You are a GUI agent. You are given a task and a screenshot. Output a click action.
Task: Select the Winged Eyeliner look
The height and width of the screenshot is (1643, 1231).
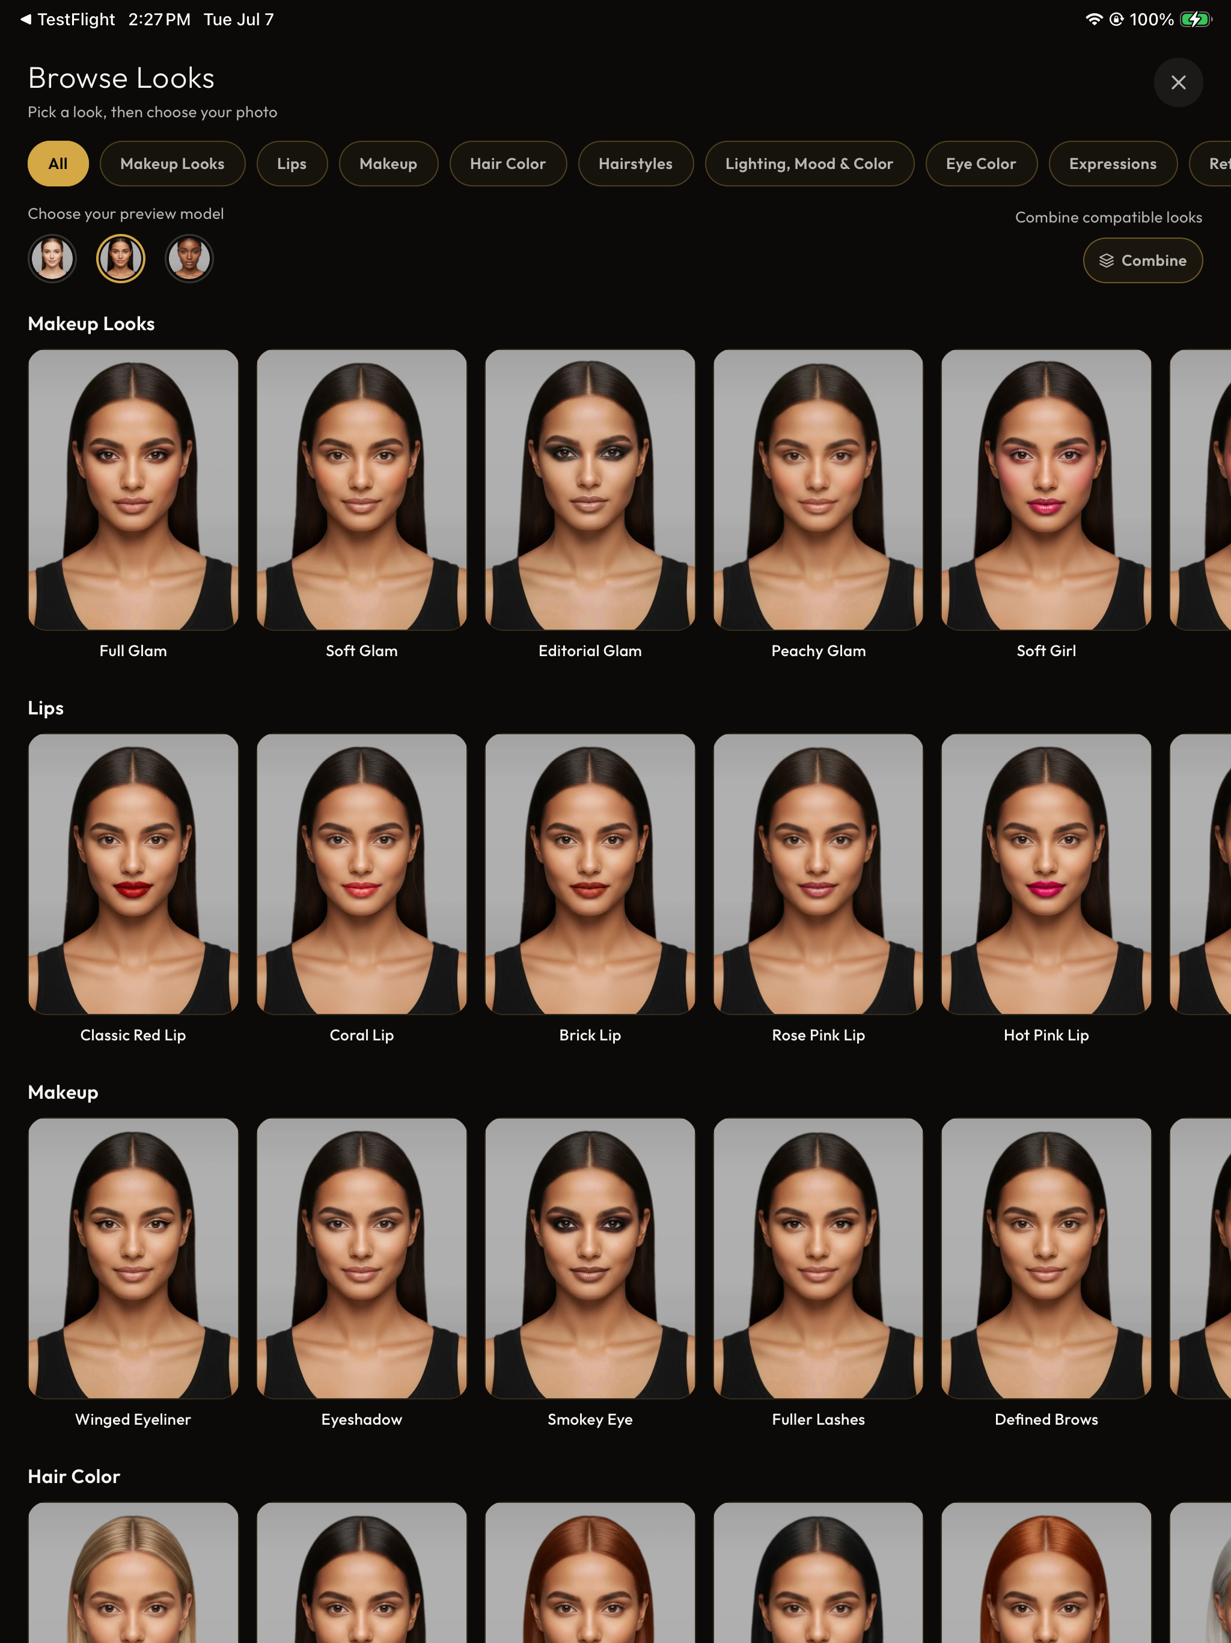pyautogui.click(x=133, y=1258)
